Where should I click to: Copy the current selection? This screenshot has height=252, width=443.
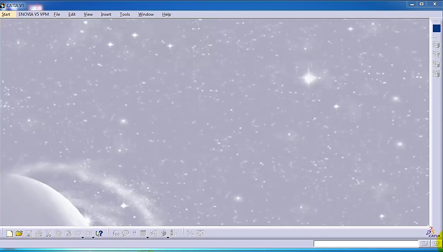pyautogui.click(x=59, y=233)
